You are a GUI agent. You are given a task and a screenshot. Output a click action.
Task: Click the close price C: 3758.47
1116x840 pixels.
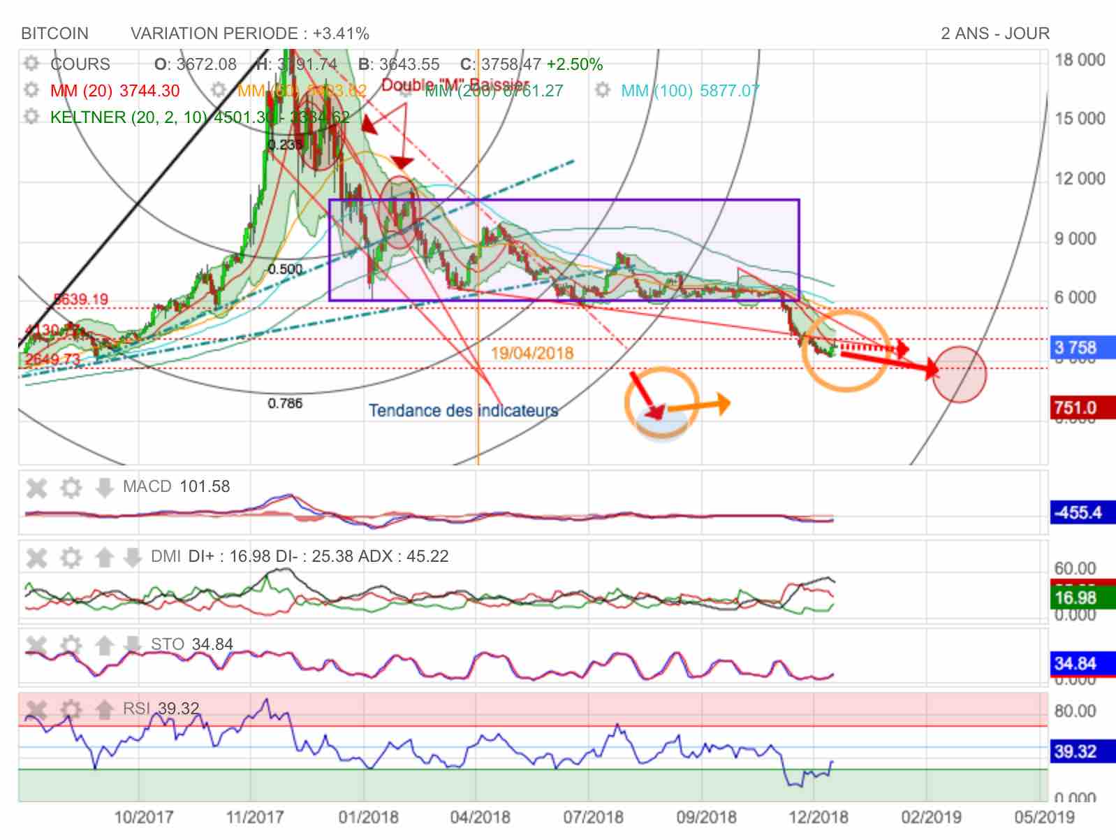point(501,64)
